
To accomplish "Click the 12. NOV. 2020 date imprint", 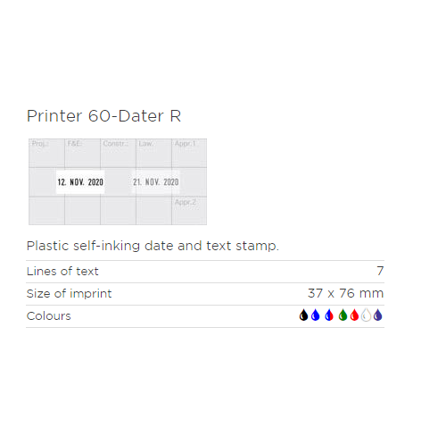I will click(80, 182).
